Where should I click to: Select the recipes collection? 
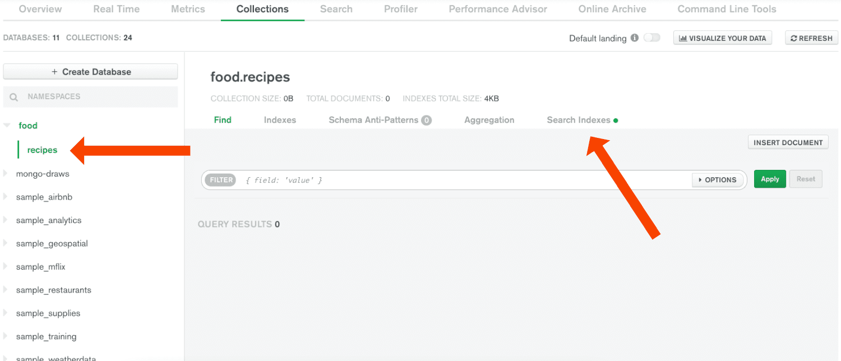point(42,150)
